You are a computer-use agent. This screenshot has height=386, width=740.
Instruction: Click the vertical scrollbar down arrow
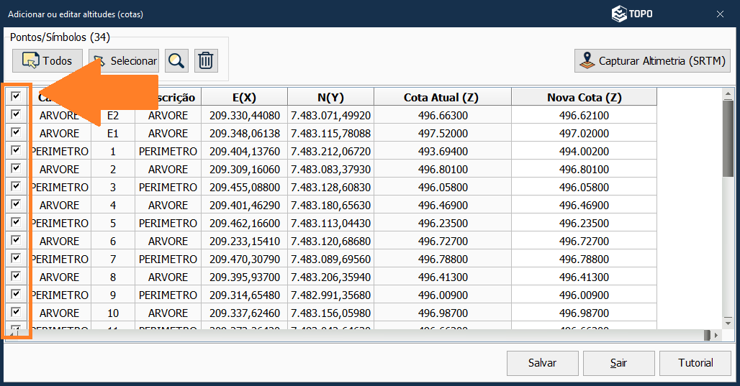point(728,324)
